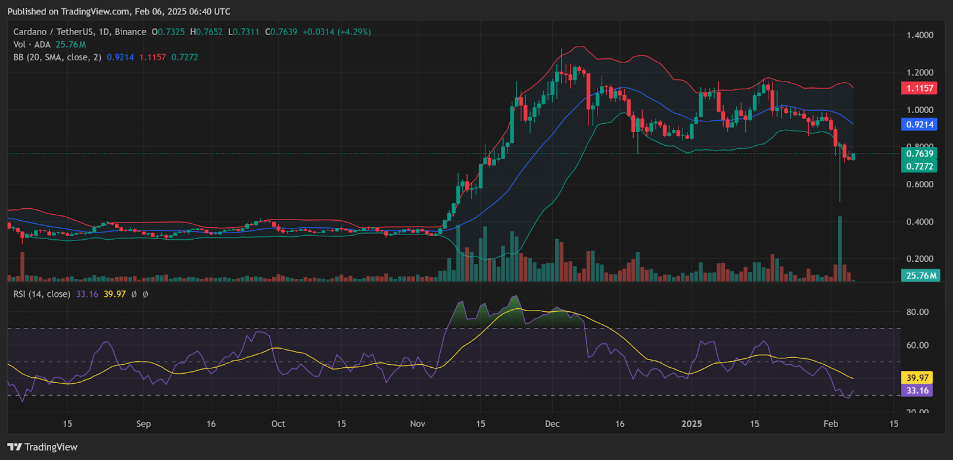Select the BB (20, SMA, close, 2) legend
This screenshot has width=953, height=460.
(57, 57)
